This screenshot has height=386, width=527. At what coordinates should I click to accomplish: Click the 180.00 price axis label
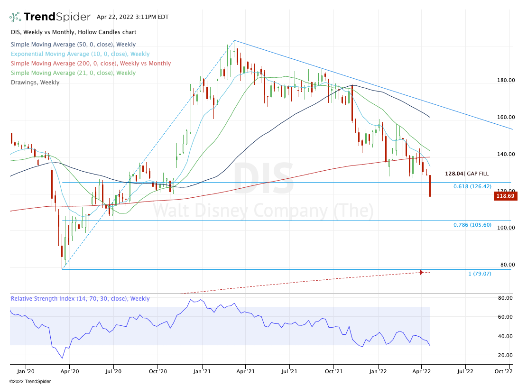[x=506, y=80]
